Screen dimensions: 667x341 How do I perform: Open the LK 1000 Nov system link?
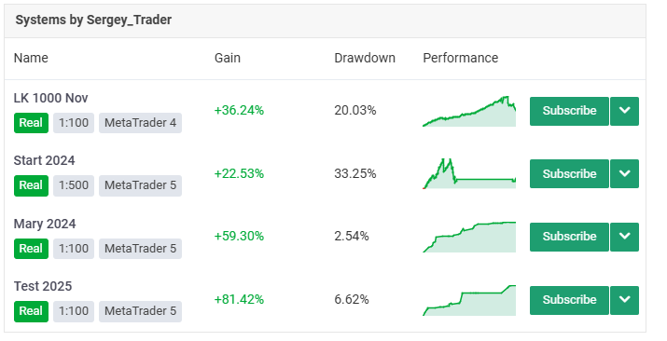coord(50,98)
